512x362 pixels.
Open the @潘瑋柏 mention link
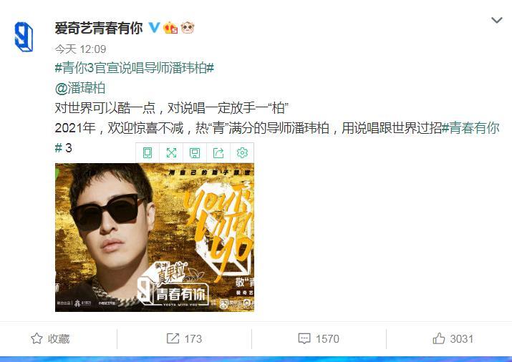[80, 88]
